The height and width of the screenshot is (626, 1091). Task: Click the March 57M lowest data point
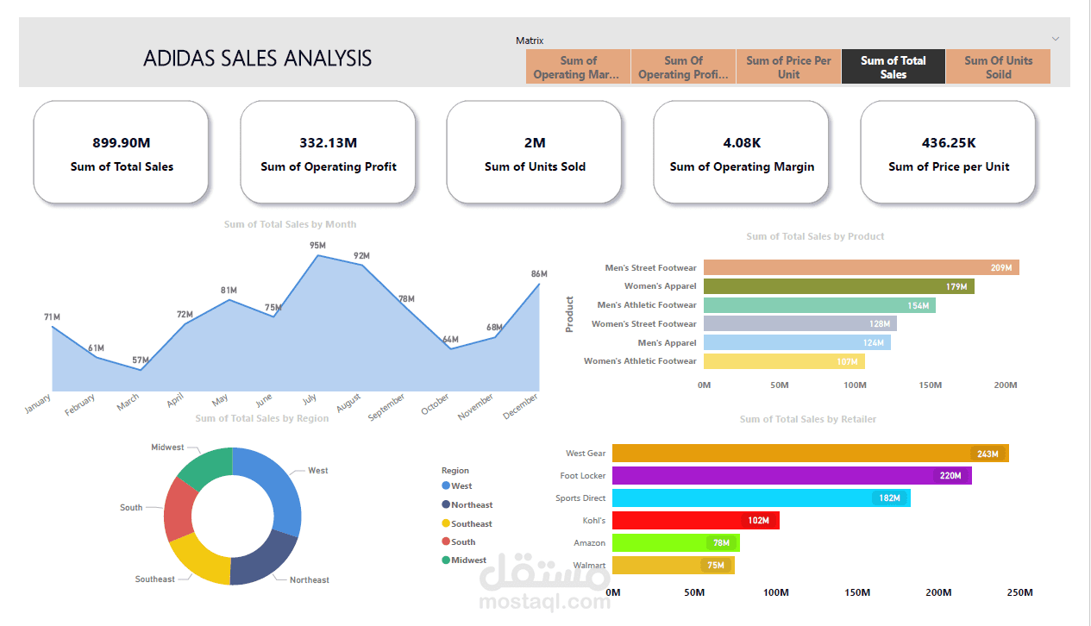point(141,370)
